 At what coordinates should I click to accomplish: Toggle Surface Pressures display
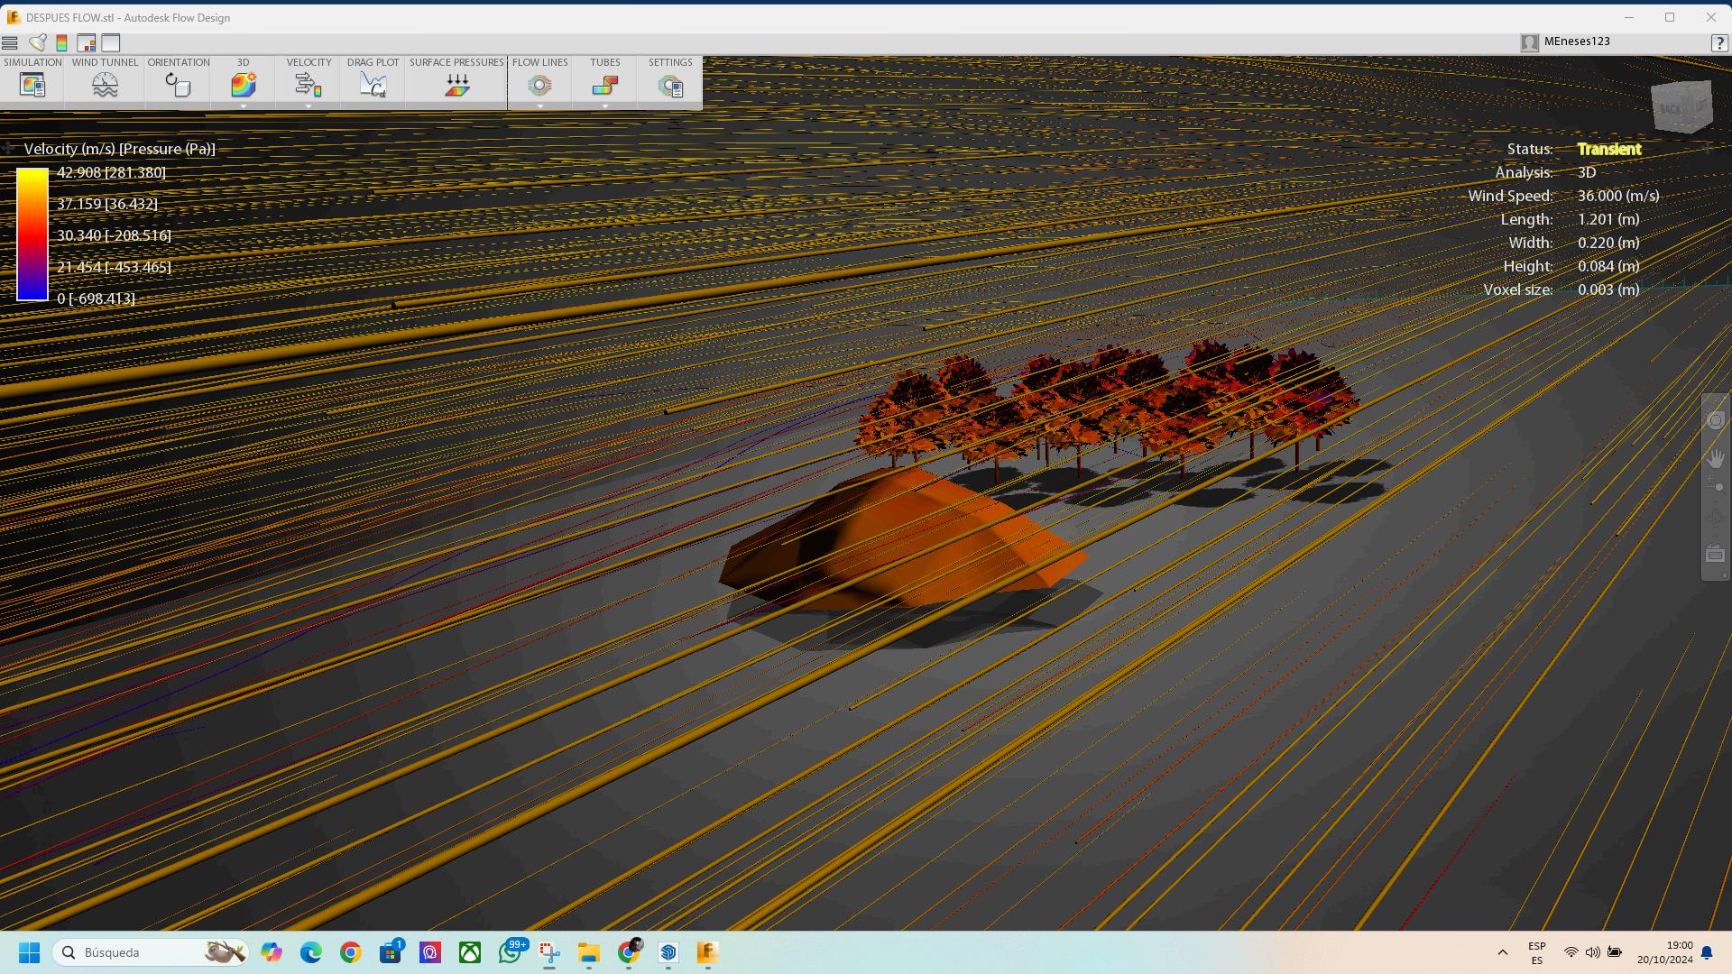(x=456, y=85)
